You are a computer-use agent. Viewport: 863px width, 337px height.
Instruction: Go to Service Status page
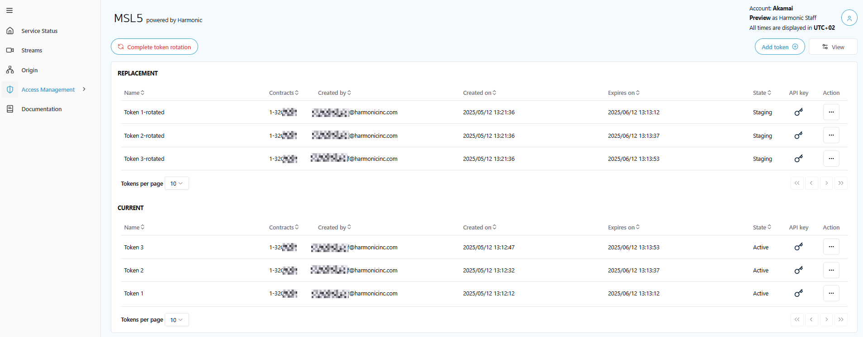39,31
